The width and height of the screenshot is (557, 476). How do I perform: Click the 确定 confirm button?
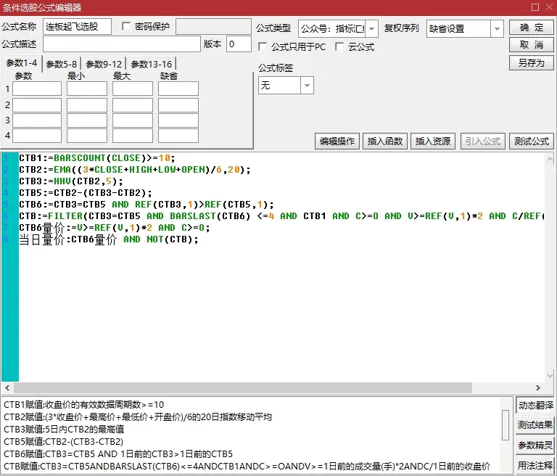tap(531, 28)
